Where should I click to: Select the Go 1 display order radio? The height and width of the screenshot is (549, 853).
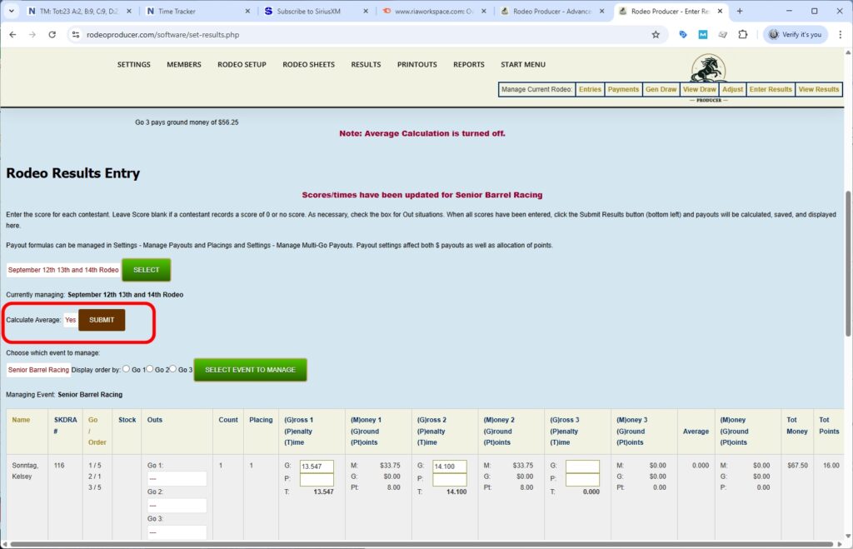(x=126, y=368)
